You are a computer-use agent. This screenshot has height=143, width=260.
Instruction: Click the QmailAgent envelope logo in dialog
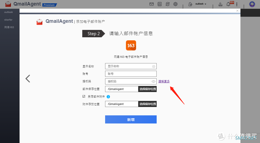pyautogui.click(x=39, y=22)
